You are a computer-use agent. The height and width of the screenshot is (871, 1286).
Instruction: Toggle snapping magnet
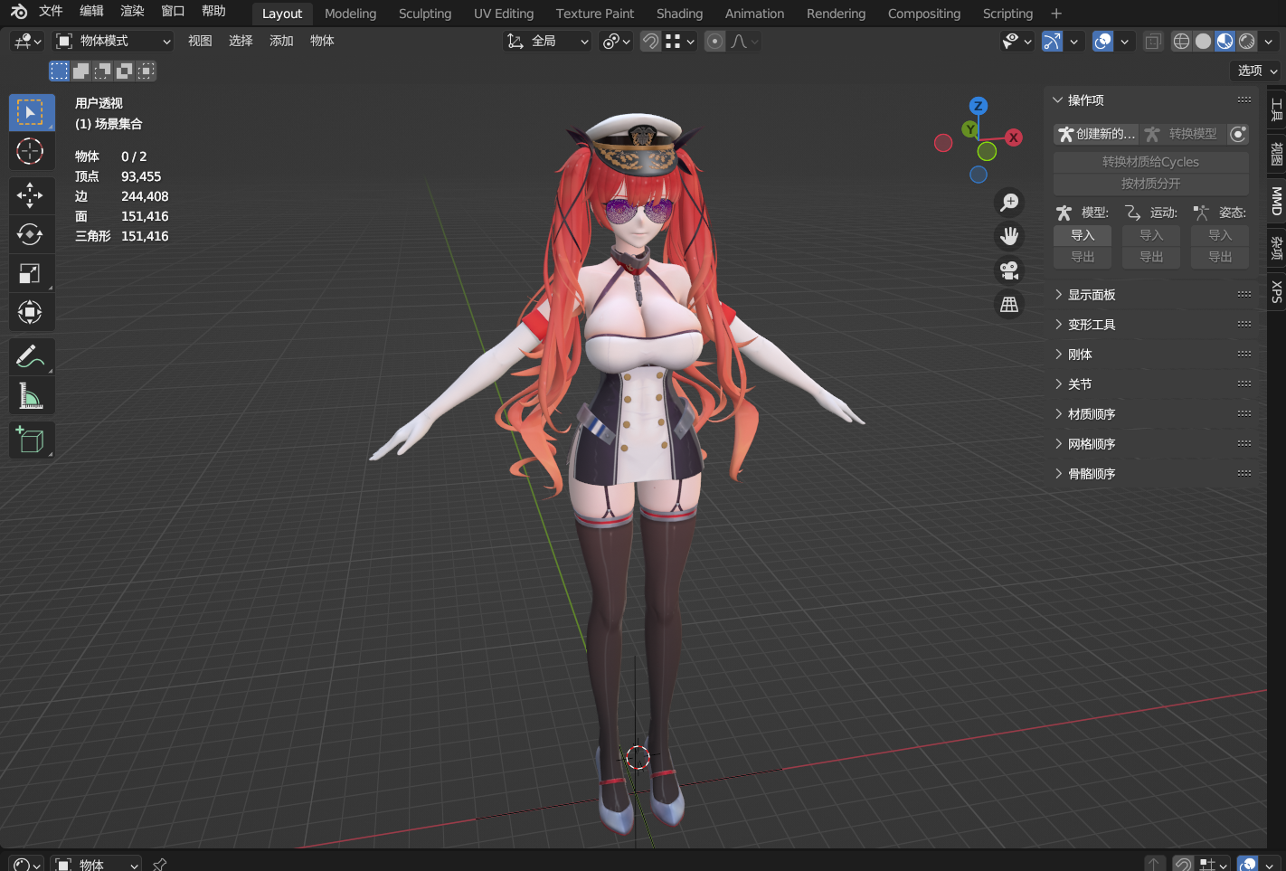point(650,42)
